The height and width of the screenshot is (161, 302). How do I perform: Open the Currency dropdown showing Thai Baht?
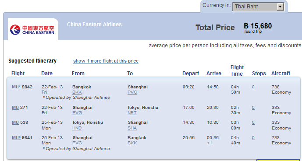[259, 7]
